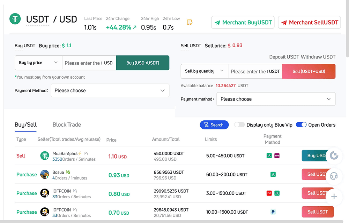Screen dimensions: 349x223
Task: Click the MuaBan1phut seller avatar
Action: point(45,156)
